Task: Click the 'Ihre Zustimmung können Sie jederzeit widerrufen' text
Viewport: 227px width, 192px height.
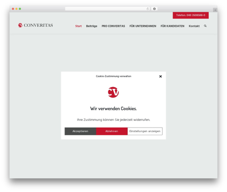Action: (113, 120)
